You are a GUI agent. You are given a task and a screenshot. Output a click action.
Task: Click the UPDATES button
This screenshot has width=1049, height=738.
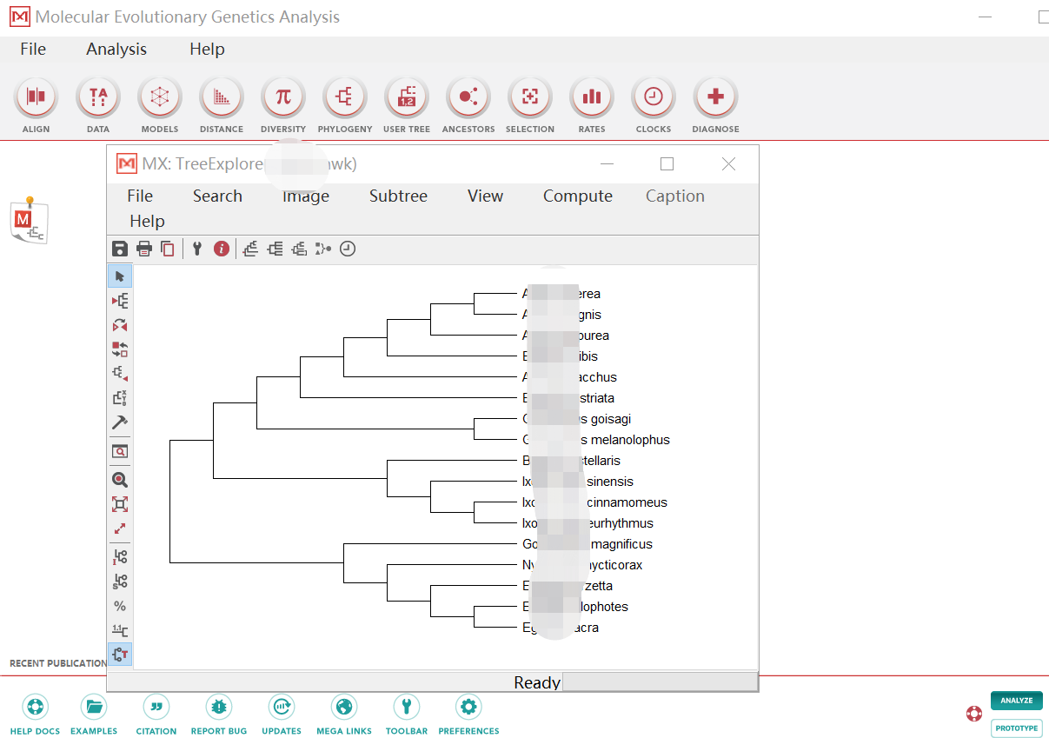282,715
